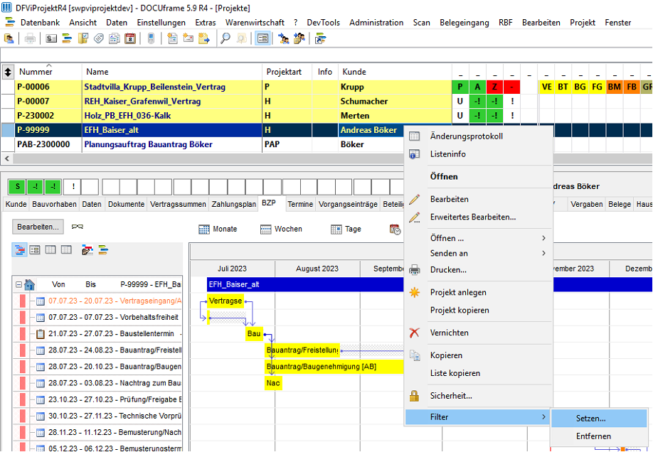
Task: Open the Dokumente tab
Action: point(126,205)
